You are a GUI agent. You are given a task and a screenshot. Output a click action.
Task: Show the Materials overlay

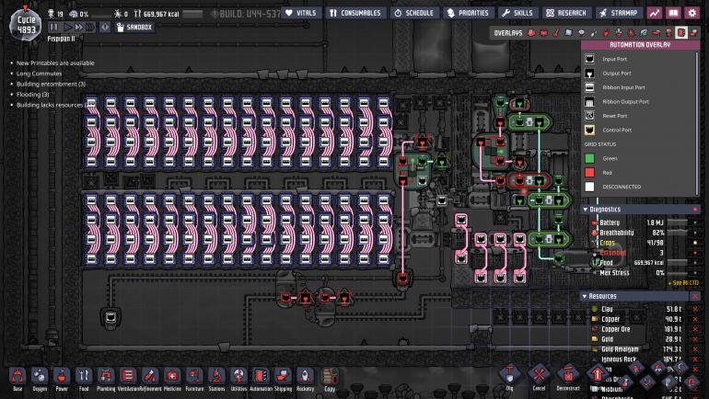(x=569, y=32)
